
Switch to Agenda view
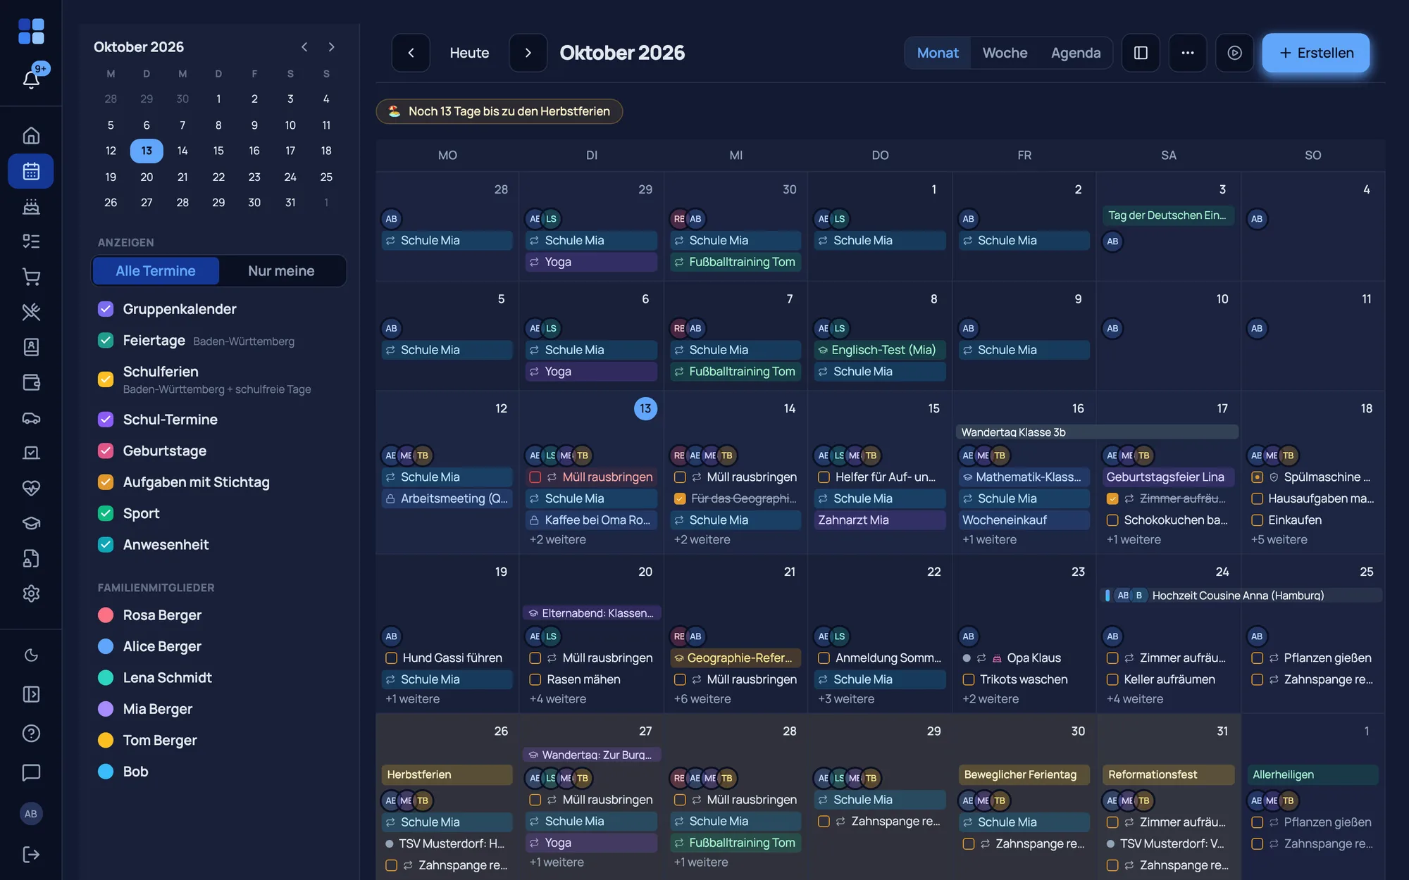coord(1075,53)
